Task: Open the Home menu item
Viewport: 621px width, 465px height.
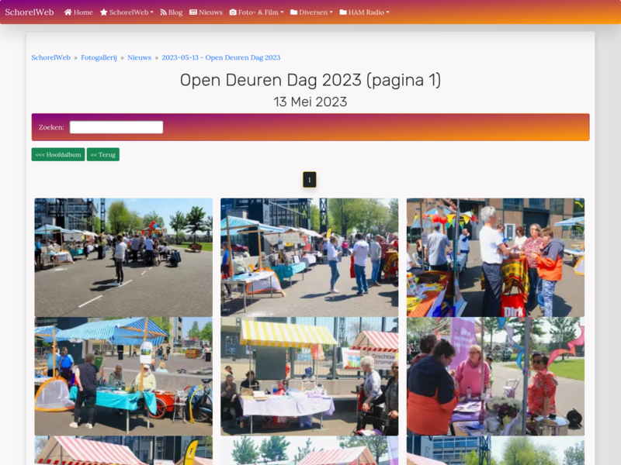Action: (x=78, y=12)
